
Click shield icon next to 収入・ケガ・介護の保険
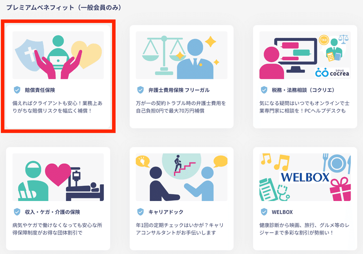click(x=17, y=212)
